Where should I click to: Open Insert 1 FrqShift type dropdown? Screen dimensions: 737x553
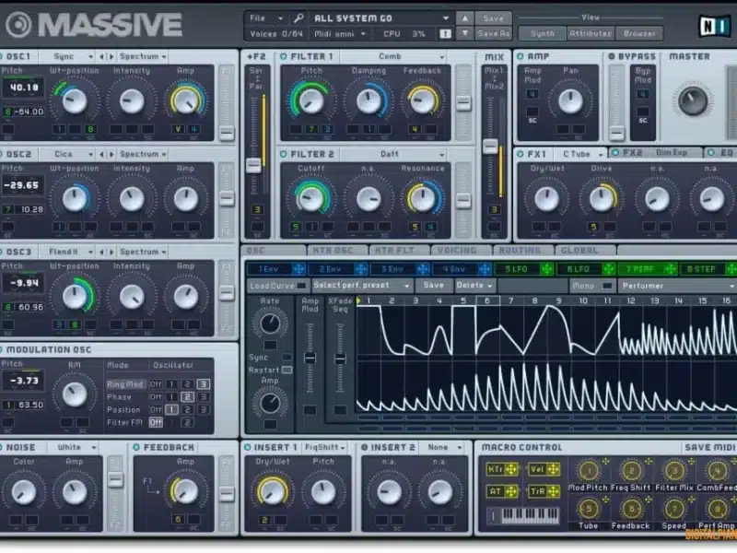click(x=324, y=447)
